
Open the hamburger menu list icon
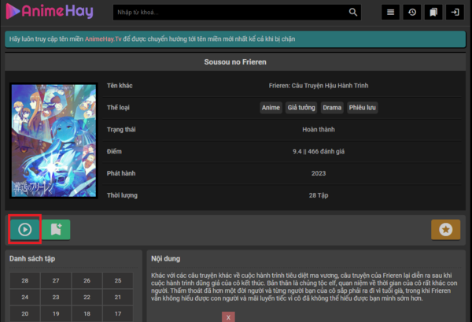(x=390, y=13)
